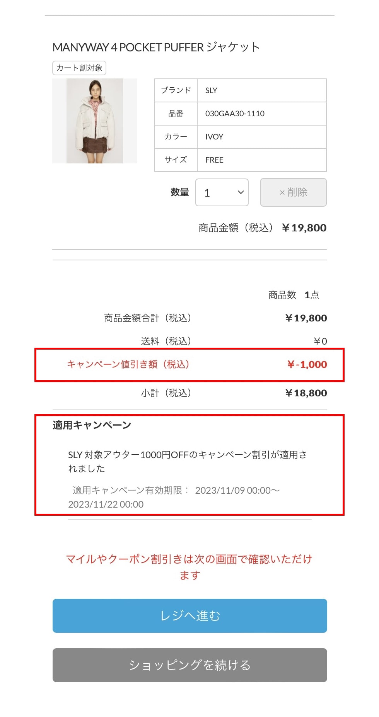379x717 pixels.
Task: Click the product number 030GAA30-1110
Action: pyautogui.click(x=235, y=114)
